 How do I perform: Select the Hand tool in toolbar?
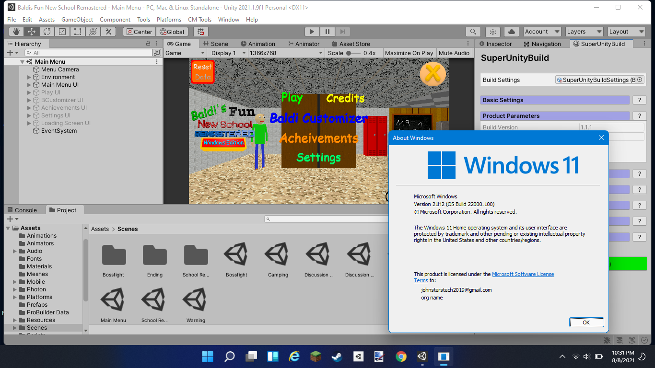(16, 32)
